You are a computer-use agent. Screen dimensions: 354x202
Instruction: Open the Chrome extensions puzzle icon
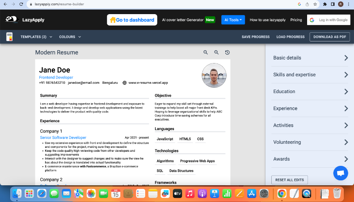pos(325,4)
